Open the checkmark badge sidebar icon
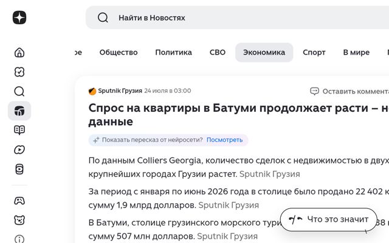 [x=19, y=72]
